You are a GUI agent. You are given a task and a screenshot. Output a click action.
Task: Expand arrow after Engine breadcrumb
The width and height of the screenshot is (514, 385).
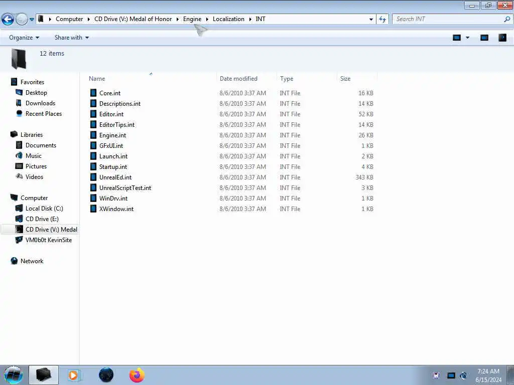[207, 20]
